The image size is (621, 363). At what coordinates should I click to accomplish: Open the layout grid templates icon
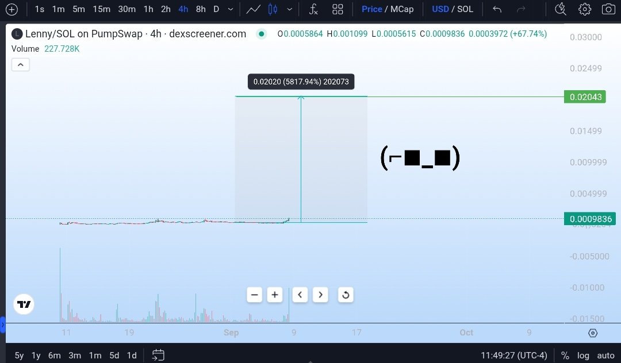point(338,9)
